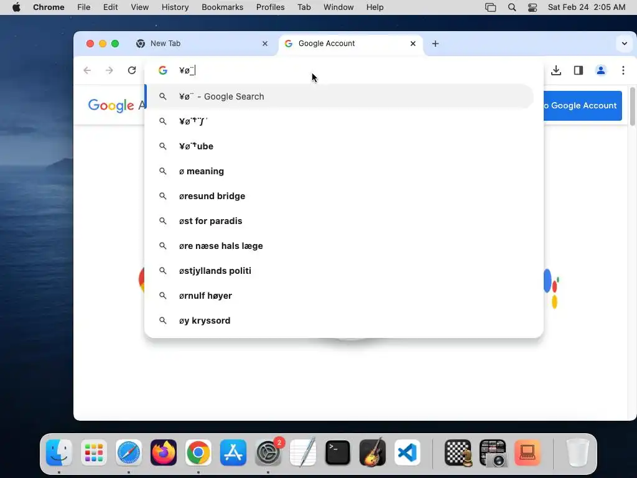Open Spotlight search in menu bar

coord(512,7)
